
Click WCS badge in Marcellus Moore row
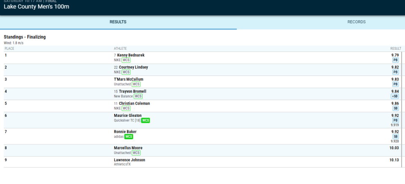click(x=136, y=153)
